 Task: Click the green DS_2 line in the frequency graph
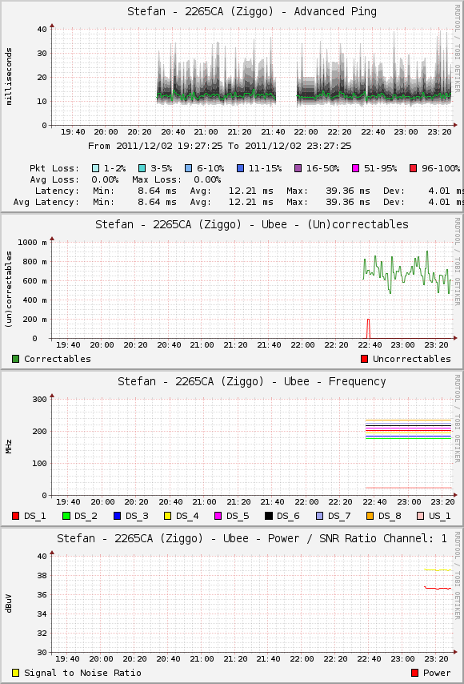[408, 438]
